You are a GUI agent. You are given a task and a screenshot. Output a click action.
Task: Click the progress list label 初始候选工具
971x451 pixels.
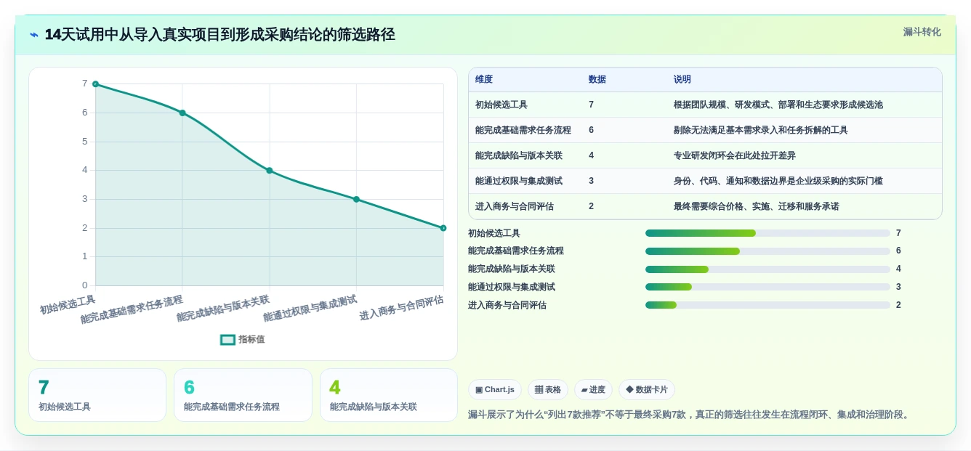494,233
